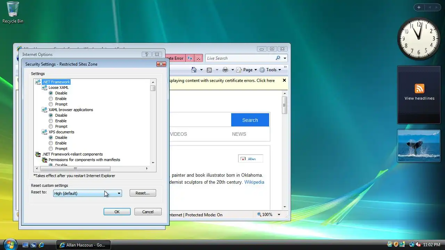Open the Windows Start orb
Image resolution: width=445 pixels, height=250 pixels.
(10, 244)
